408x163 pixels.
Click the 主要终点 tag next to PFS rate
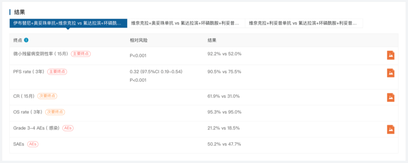[57, 72]
